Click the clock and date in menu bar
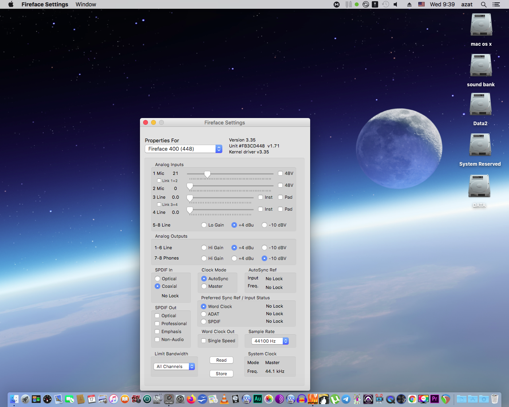The image size is (509, 407). [x=442, y=4]
